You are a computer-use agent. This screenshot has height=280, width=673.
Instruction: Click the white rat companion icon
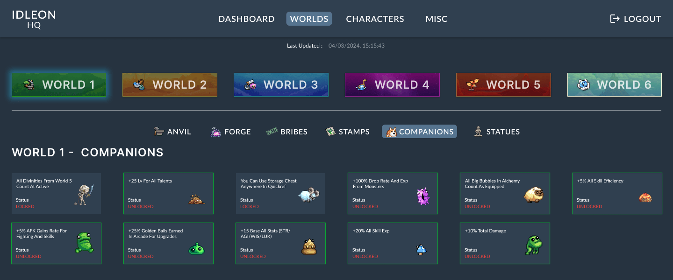(x=309, y=194)
